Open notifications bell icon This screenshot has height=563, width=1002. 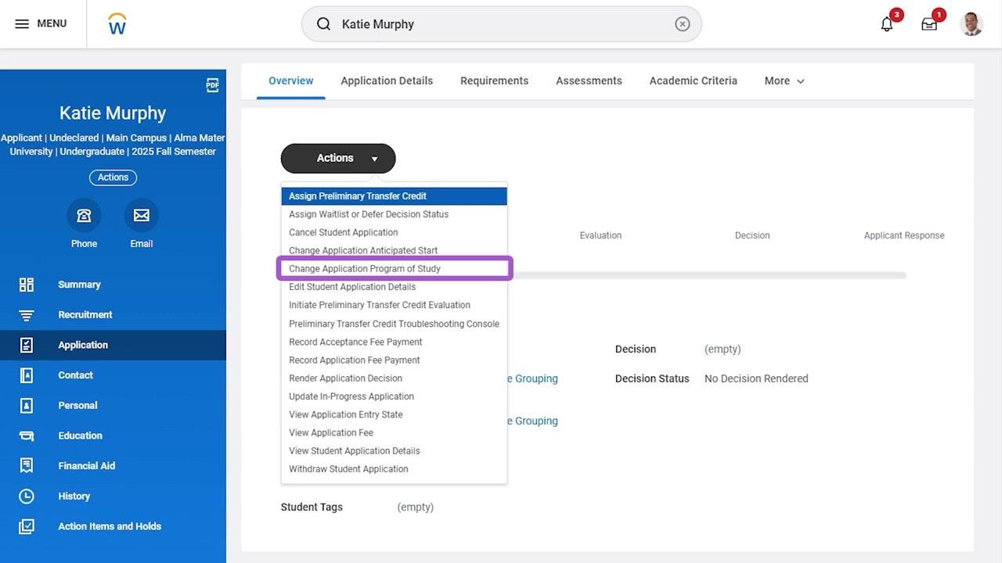887,23
